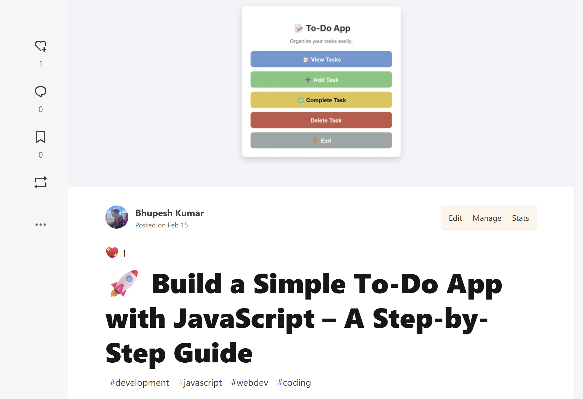The image size is (583, 399).
Task: Open the #coding tag page
Action: (294, 382)
